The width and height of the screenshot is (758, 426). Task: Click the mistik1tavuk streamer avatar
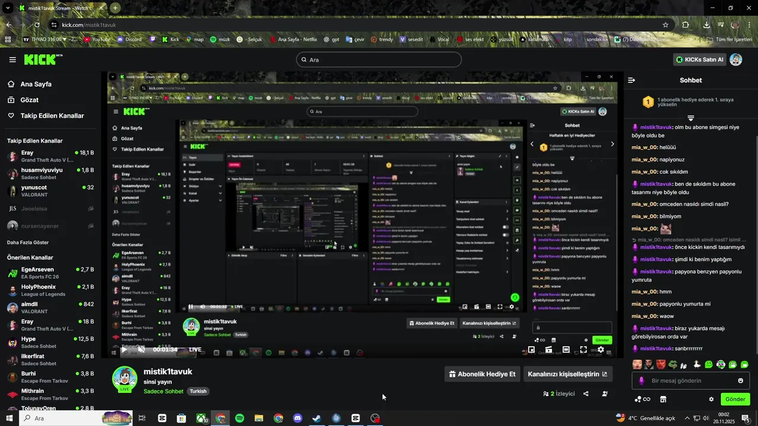[125, 379]
